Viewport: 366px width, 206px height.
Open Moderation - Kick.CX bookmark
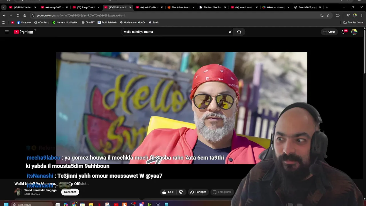pyautogui.click(x=133, y=22)
